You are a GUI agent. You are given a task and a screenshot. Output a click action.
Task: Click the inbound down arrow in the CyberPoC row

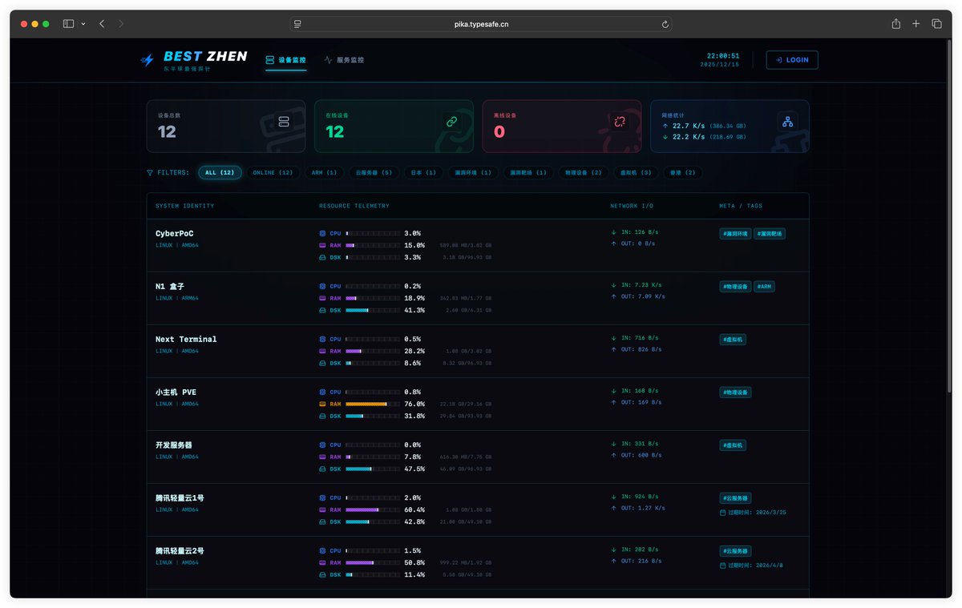[x=614, y=232]
